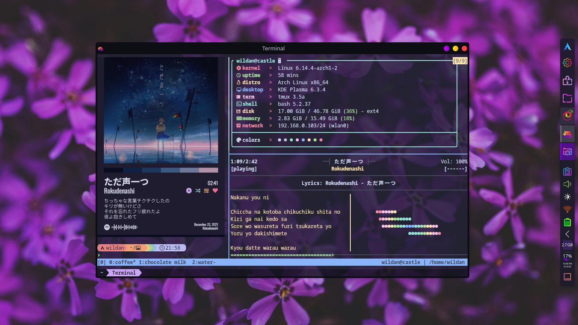Switch to tmux window 0:coffee

(x=122, y=262)
